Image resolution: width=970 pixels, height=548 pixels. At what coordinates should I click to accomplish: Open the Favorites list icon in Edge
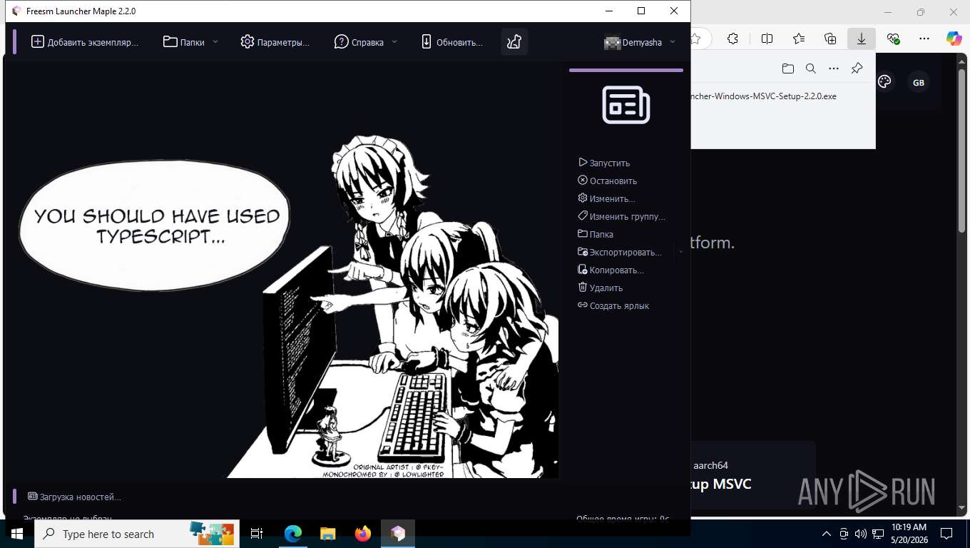tap(799, 39)
